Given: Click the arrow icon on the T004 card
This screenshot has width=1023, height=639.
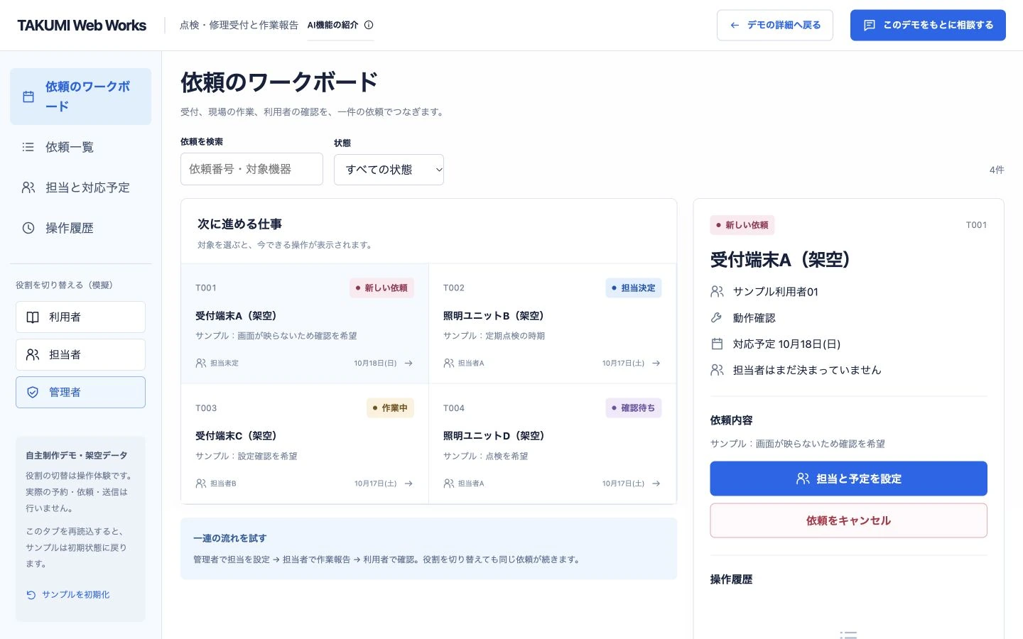Looking at the screenshot, I should 656,484.
